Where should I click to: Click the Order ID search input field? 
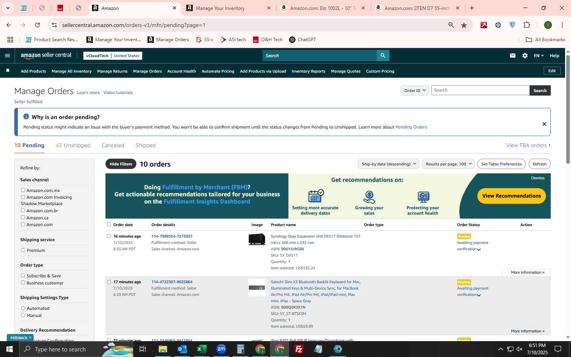[480, 90]
